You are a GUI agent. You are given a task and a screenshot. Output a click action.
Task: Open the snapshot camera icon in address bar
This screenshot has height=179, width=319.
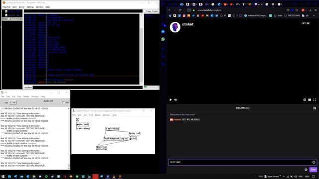tap(288, 10)
